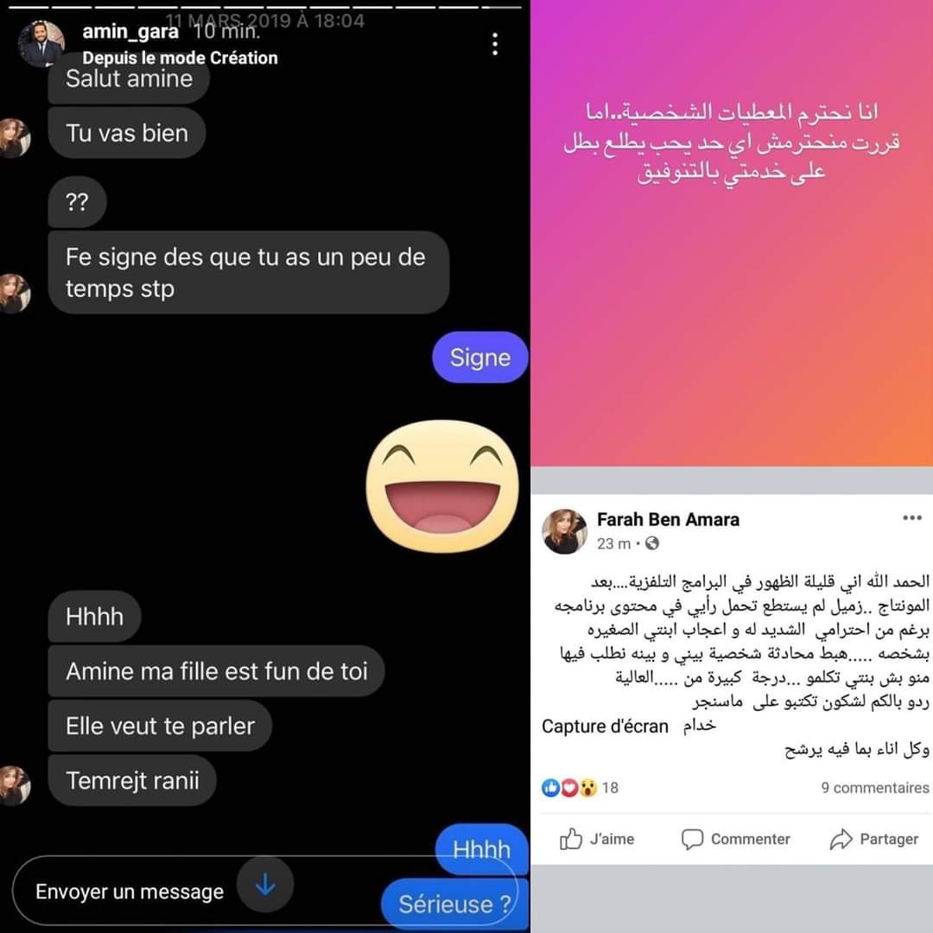Tap the large laughing emoji sticker

[x=442, y=486]
